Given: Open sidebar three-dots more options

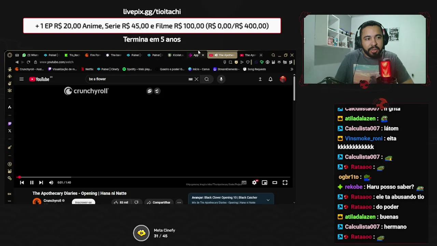Looking at the screenshot, I should tap(10, 201).
